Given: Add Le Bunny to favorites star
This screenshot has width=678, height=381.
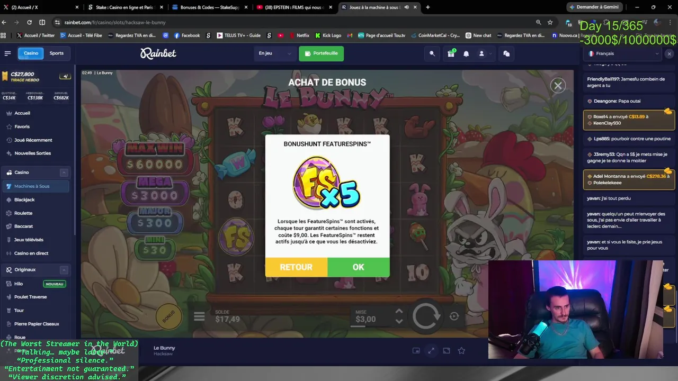Looking at the screenshot, I should tap(461, 350).
